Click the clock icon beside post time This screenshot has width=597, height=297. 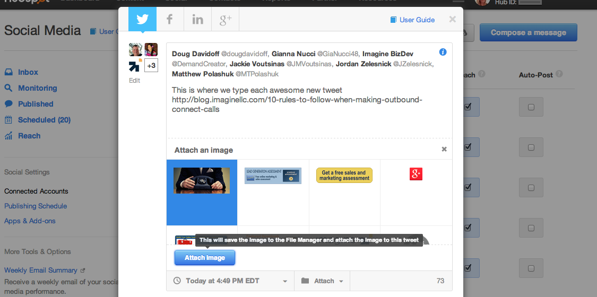177,281
